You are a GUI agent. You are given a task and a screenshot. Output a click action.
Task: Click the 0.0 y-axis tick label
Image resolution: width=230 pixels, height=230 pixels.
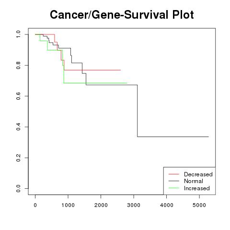[x=18, y=188]
